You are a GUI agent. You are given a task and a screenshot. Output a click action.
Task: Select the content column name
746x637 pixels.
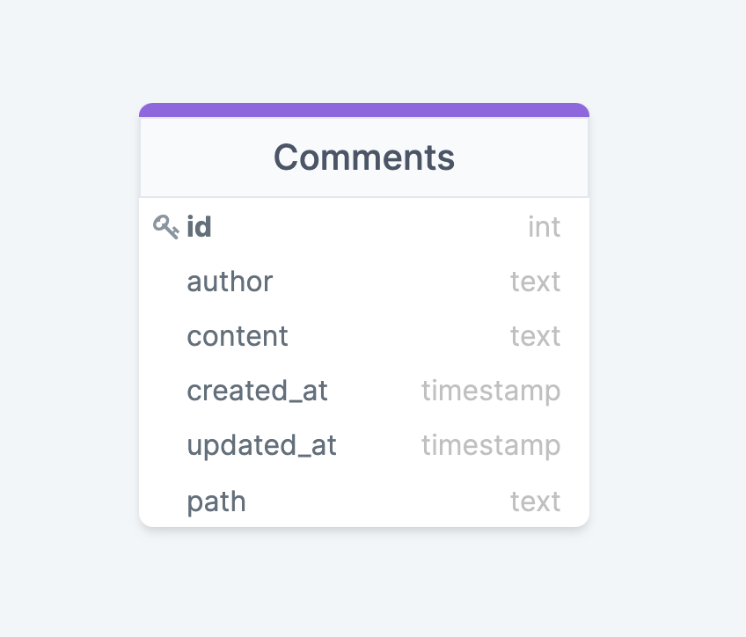coord(238,336)
